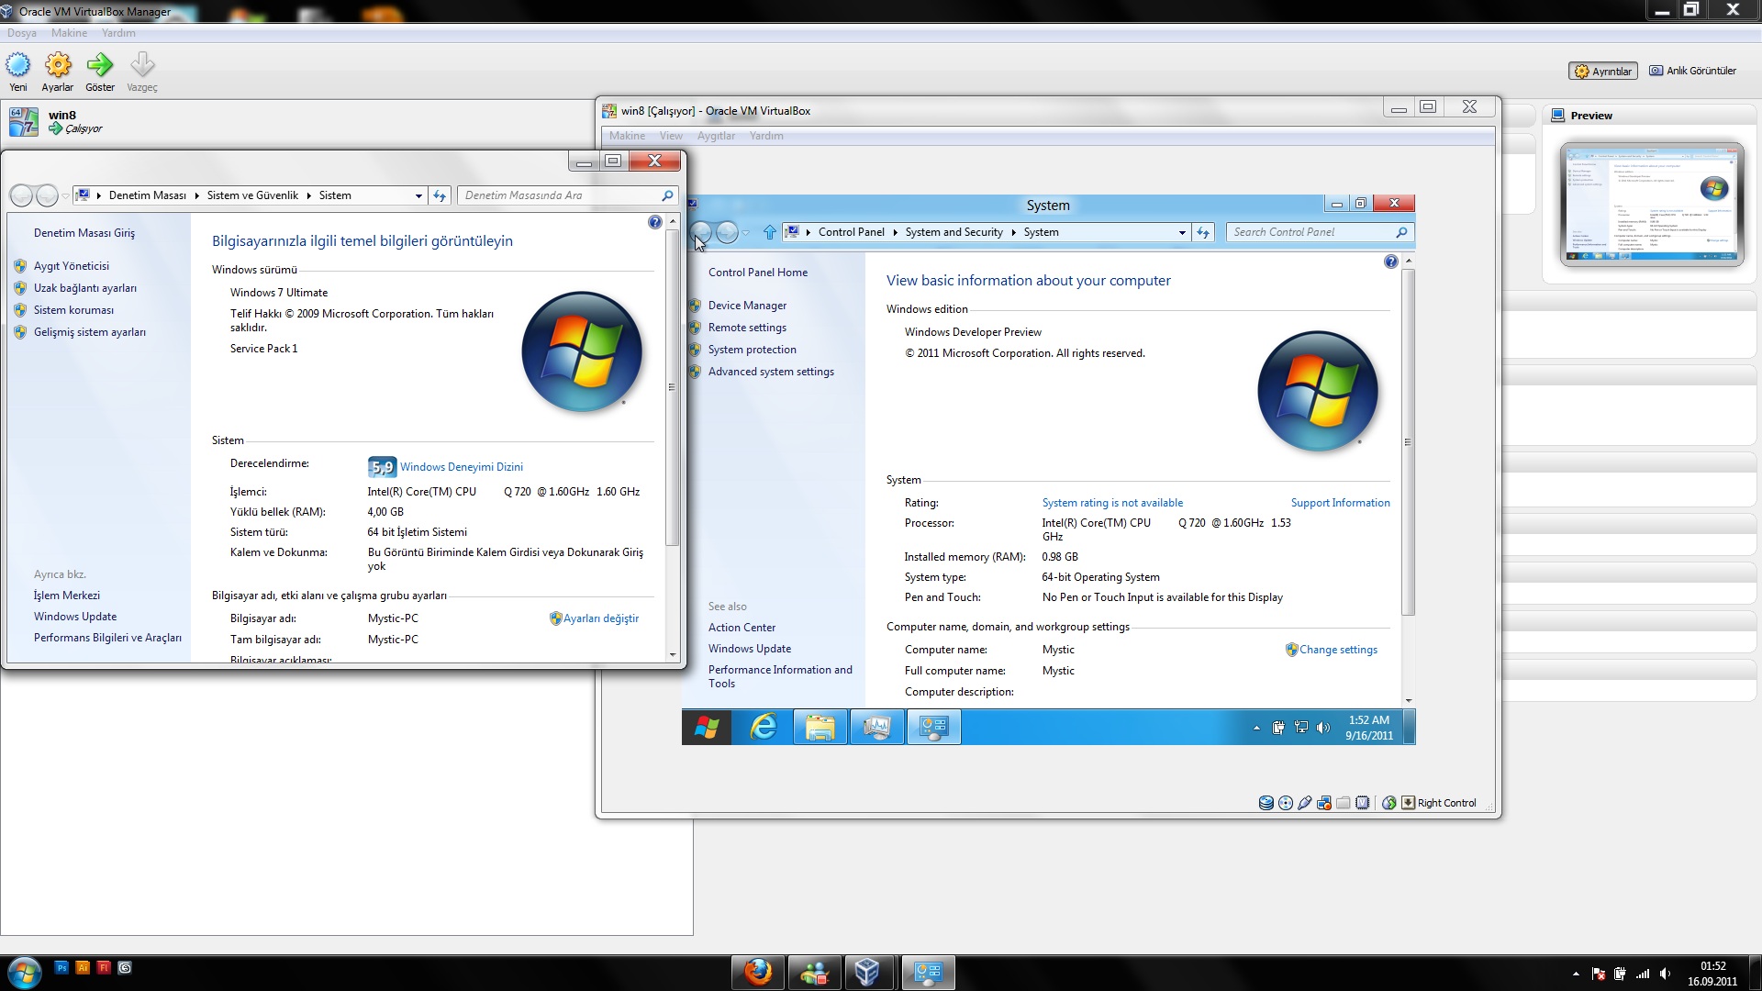Click refresh button in guest address bar

pyautogui.click(x=1203, y=232)
